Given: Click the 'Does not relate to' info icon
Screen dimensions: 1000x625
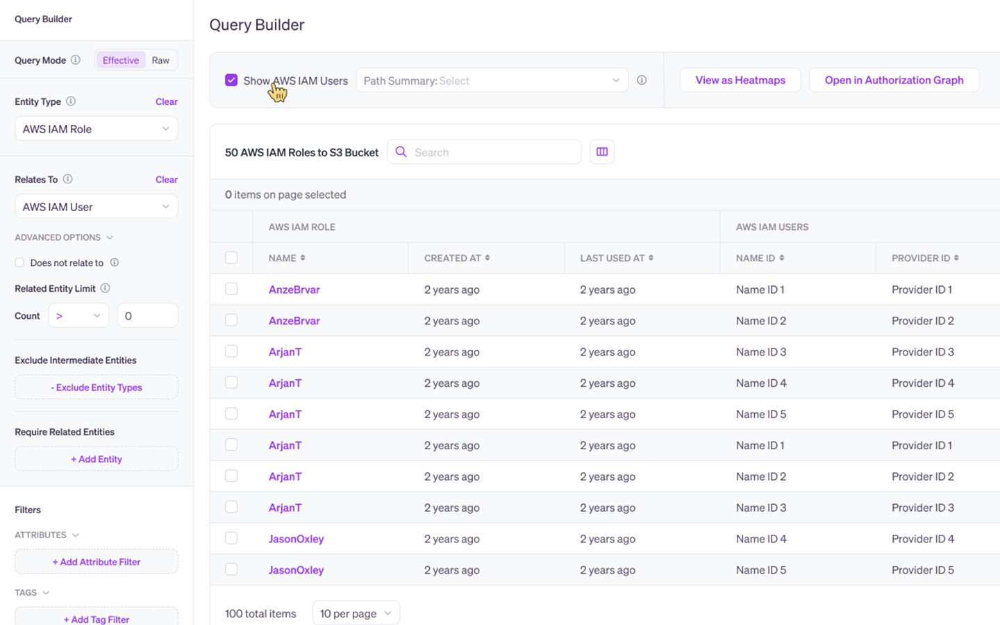Looking at the screenshot, I should (x=115, y=262).
